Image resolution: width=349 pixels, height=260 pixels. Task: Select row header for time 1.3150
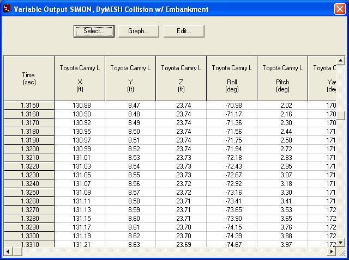click(29, 106)
